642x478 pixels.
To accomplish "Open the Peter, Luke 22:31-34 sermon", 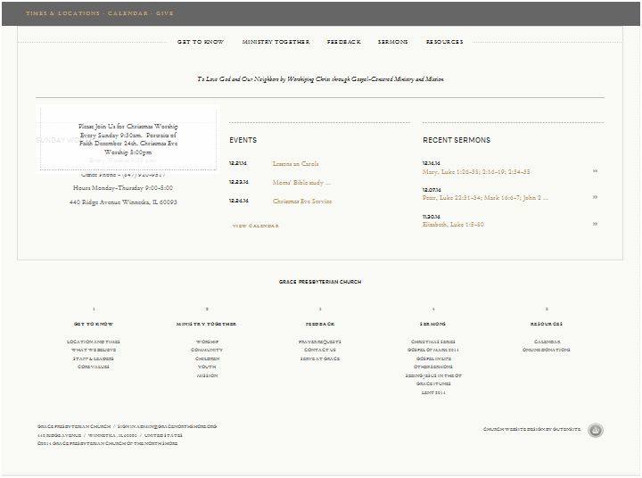I will point(485,197).
